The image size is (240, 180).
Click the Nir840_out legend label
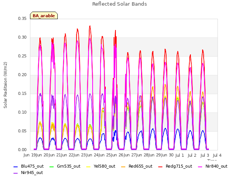(216, 166)
